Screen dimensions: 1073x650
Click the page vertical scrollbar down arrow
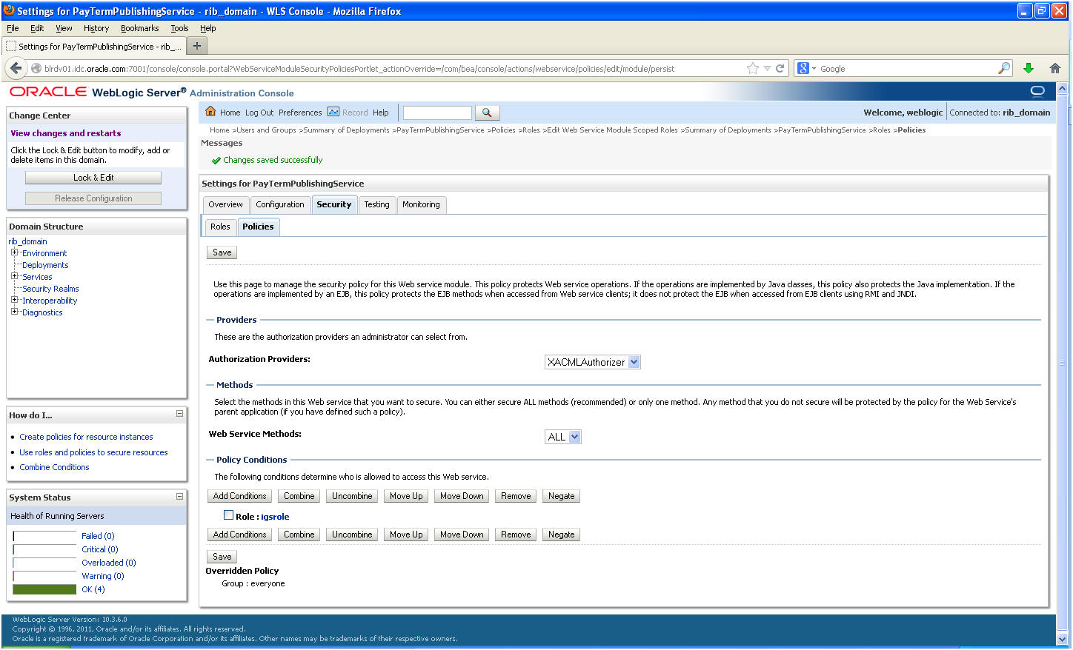click(x=1062, y=639)
